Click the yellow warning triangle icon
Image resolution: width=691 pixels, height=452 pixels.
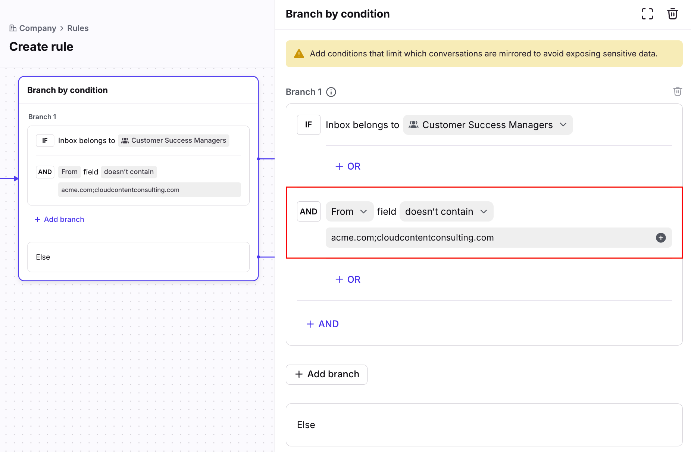[x=299, y=54]
